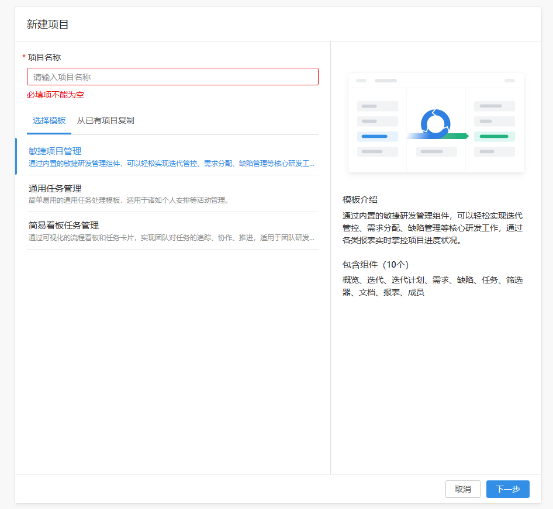Screen dimensions: 553x509
Task: Click the blue selection indicator beside 敏捷项目管理
Action: [x=16, y=156]
